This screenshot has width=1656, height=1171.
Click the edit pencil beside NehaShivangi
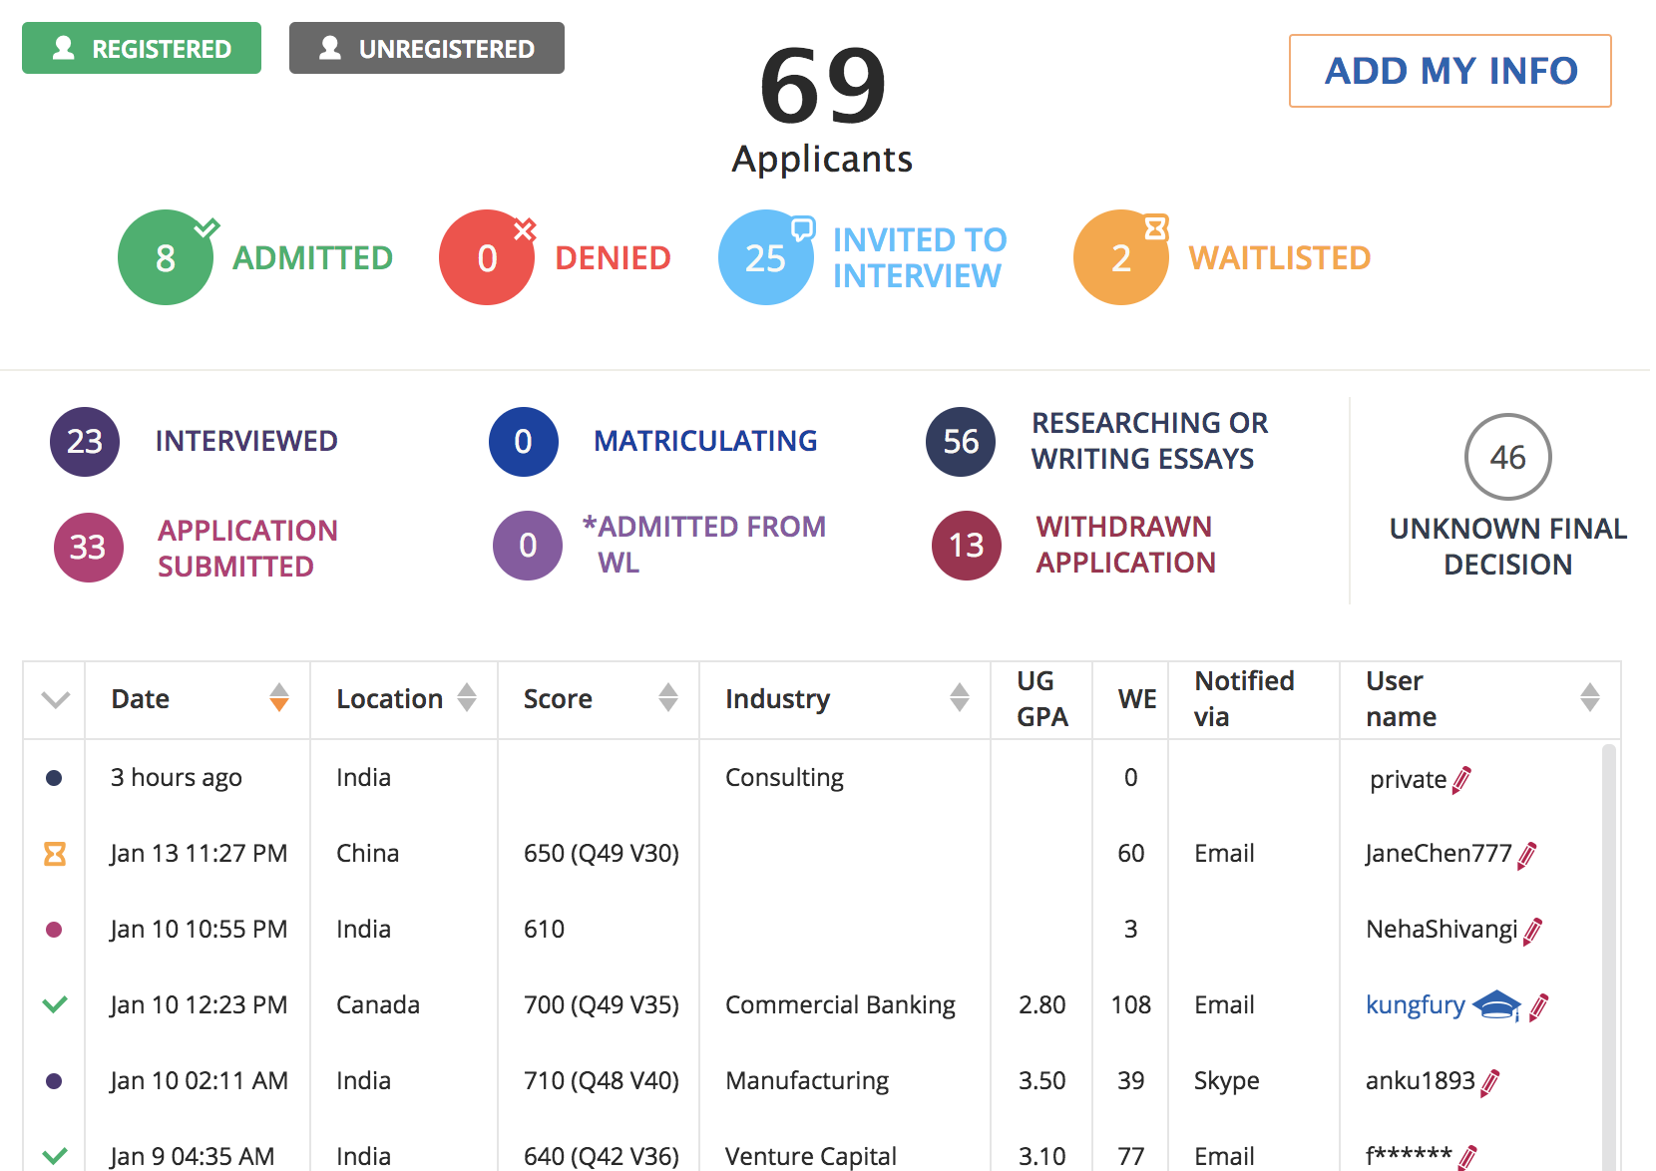click(x=1532, y=931)
